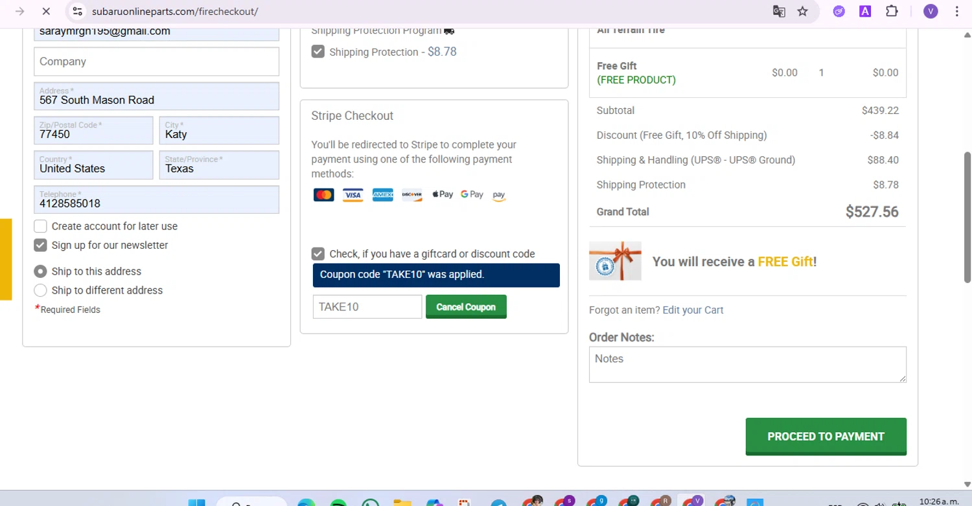This screenshot has width=972, height=506.
Task: Click the Order Notes text area
Action: coord(748,365)
